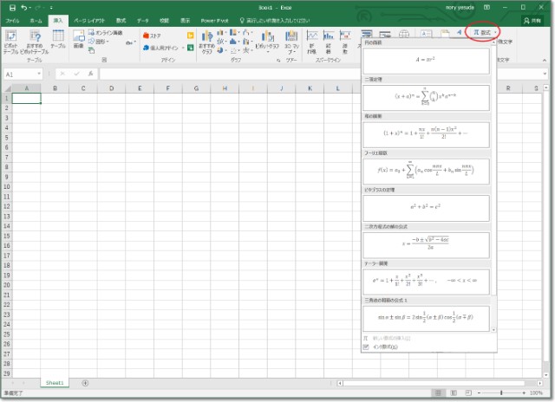Viewport: 555px width, 402px height.
Task: Click the Undo arrow in quick access toolbar
Action: coord(24,7)
